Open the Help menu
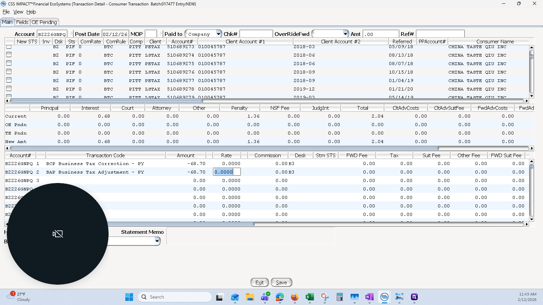Screen dimensions: 543x305 pyautogui.click(x=31, y=12)
